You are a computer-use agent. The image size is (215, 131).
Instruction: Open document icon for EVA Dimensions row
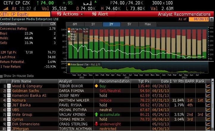(9, 124)
